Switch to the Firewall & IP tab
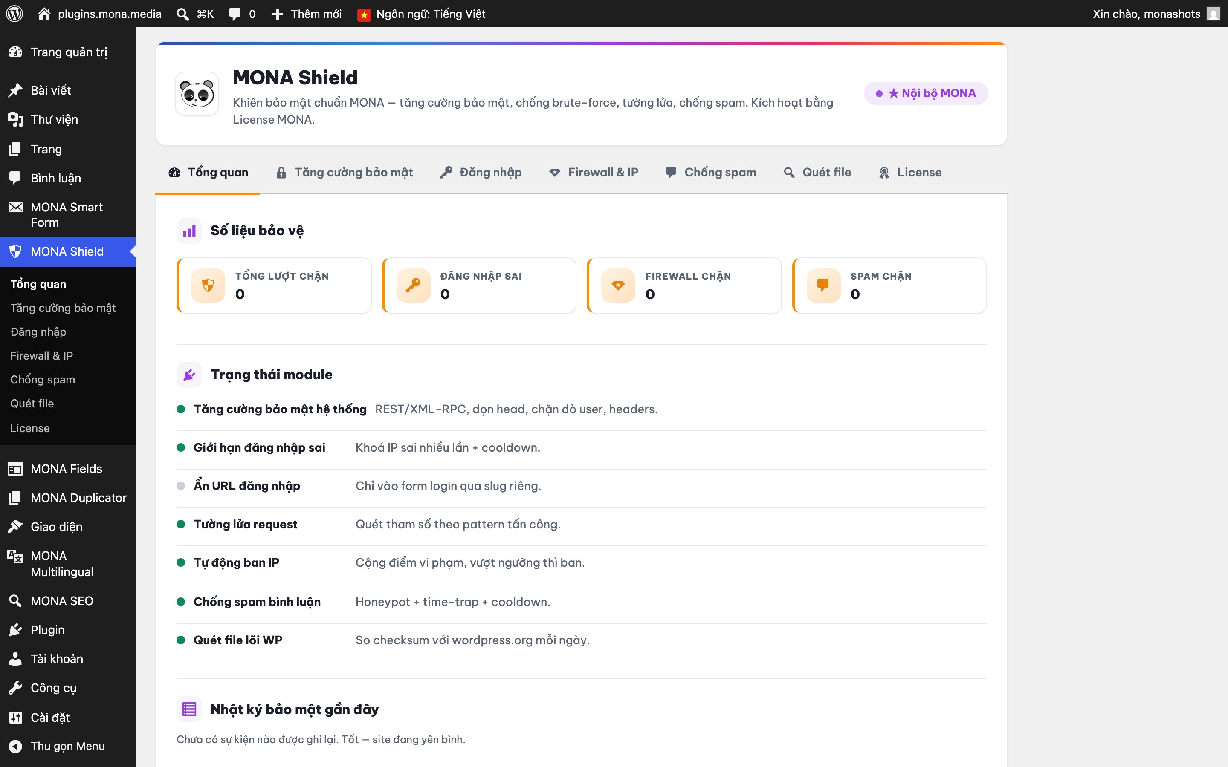This screenshot has height=767, width=1228. coord(594,173)
